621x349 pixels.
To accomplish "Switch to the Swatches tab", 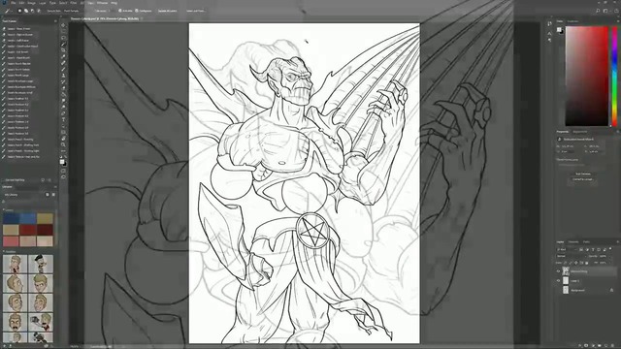I will (x=572, y=21).
